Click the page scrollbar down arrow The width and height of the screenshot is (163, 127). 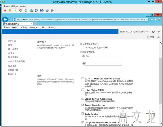click(x=161, y=124)
